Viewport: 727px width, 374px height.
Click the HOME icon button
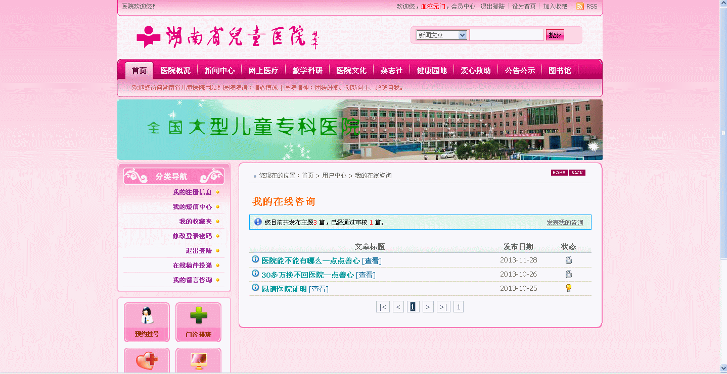coord(559,173)
